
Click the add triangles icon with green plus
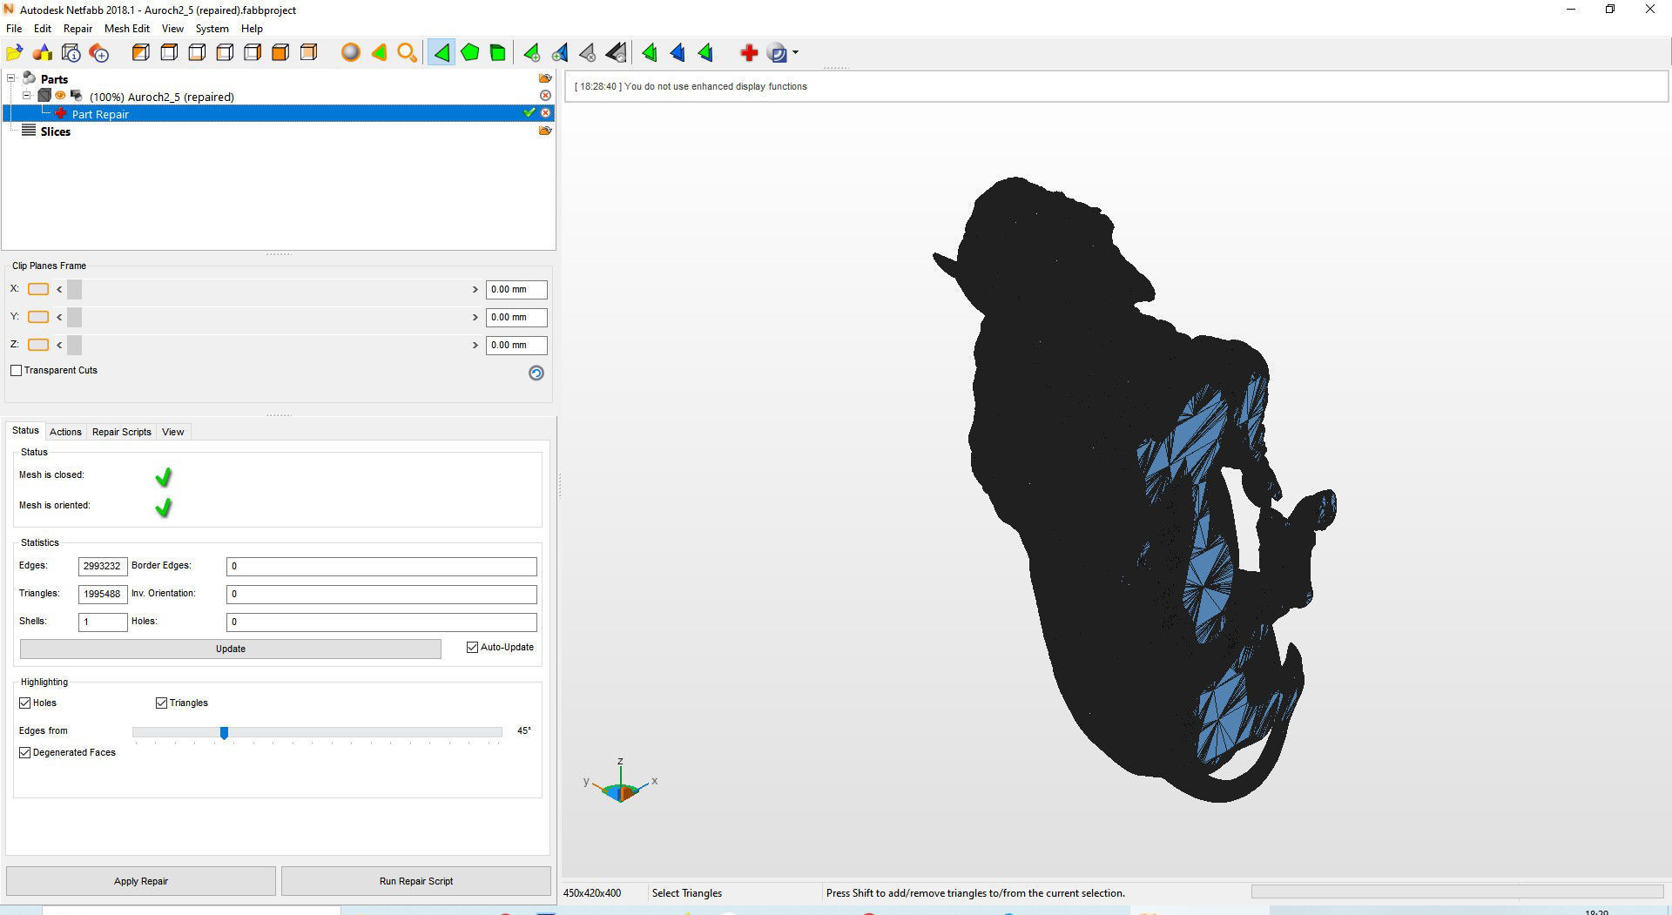pyautogui.click(x=531, y=53)
